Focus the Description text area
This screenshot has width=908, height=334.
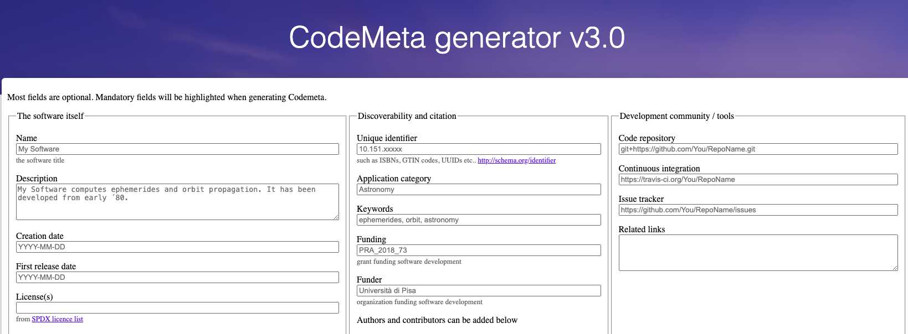point(177,202)
